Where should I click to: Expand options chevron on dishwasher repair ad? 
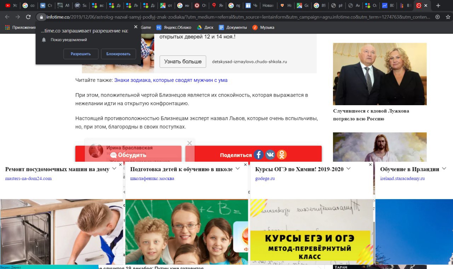click(x=114, y=169)
